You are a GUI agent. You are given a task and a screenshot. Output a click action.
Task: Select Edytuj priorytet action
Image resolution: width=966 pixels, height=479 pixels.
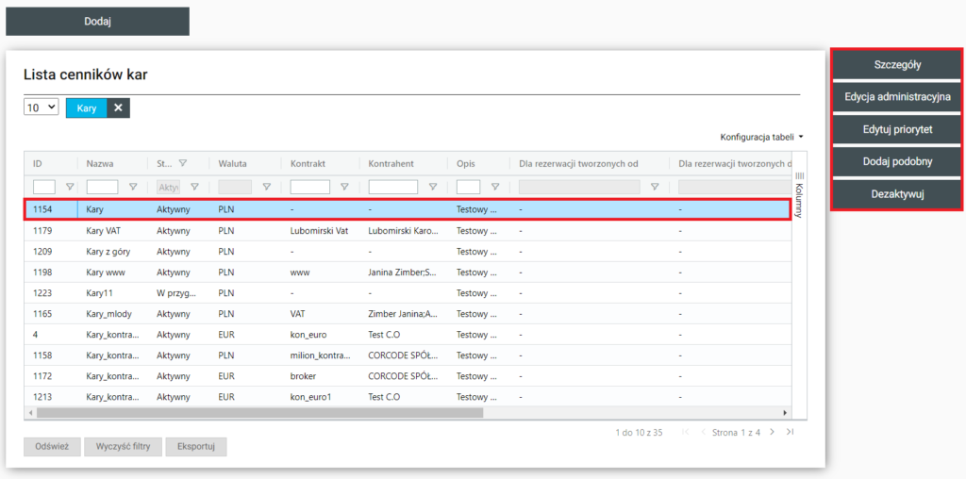pyautogui.click(x=897, y=129)
